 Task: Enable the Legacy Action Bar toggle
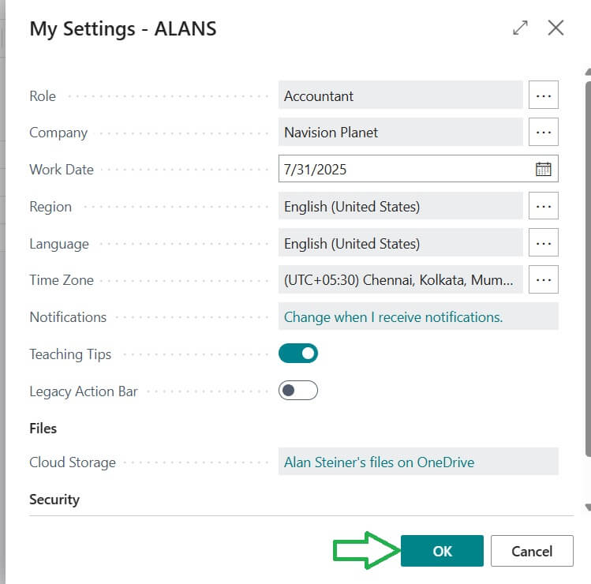point(298,391)
